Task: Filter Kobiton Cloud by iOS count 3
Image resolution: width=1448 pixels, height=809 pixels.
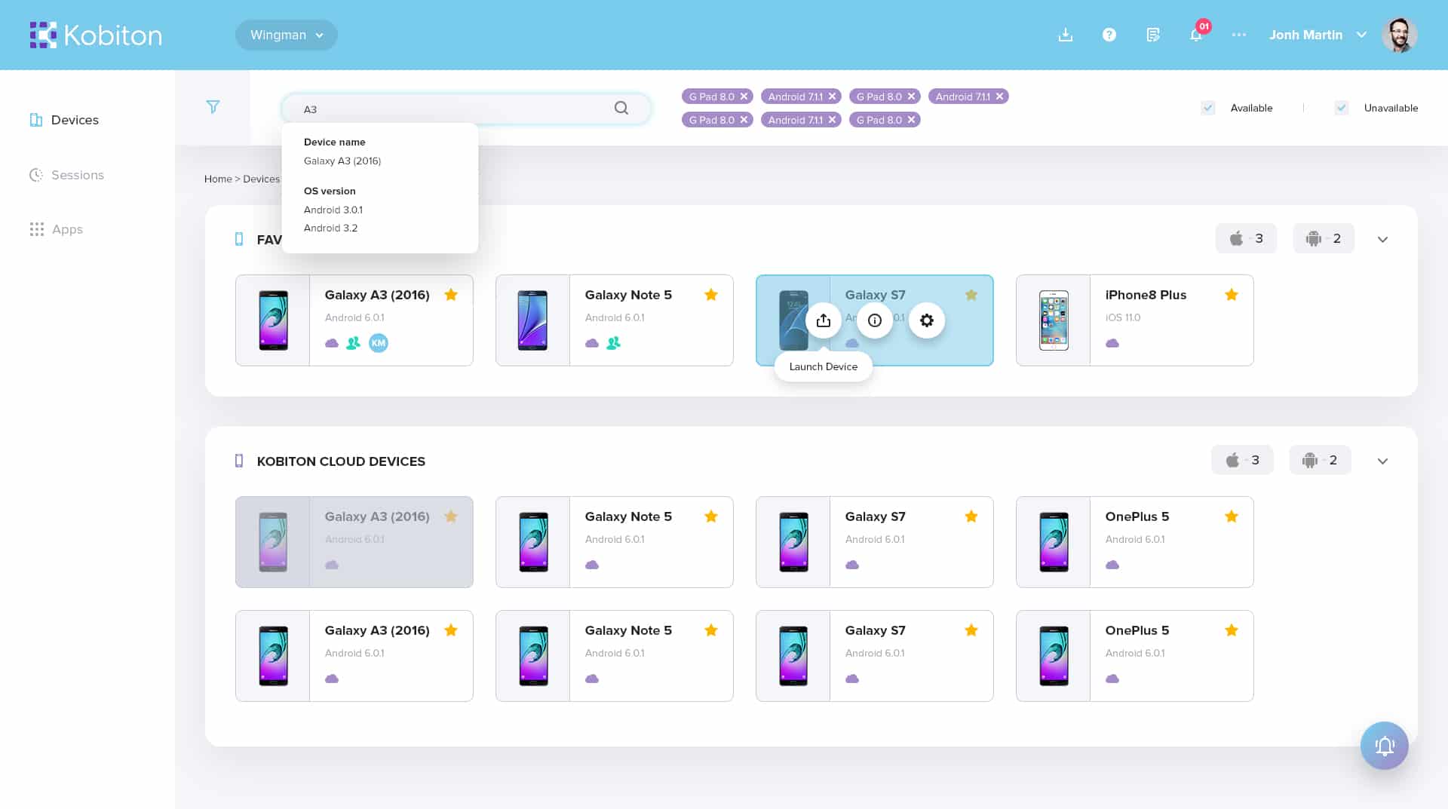Action: [1242, 460]
